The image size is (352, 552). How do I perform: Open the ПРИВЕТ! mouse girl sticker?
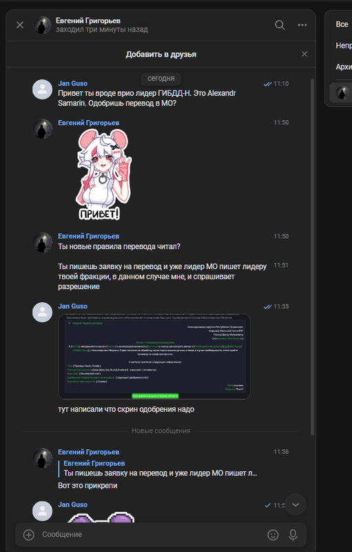tap(103, 175)
